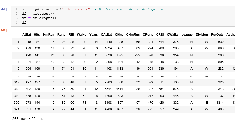Click the CHits column header
This screenshot has height=123, width=235.
(119, 35)
